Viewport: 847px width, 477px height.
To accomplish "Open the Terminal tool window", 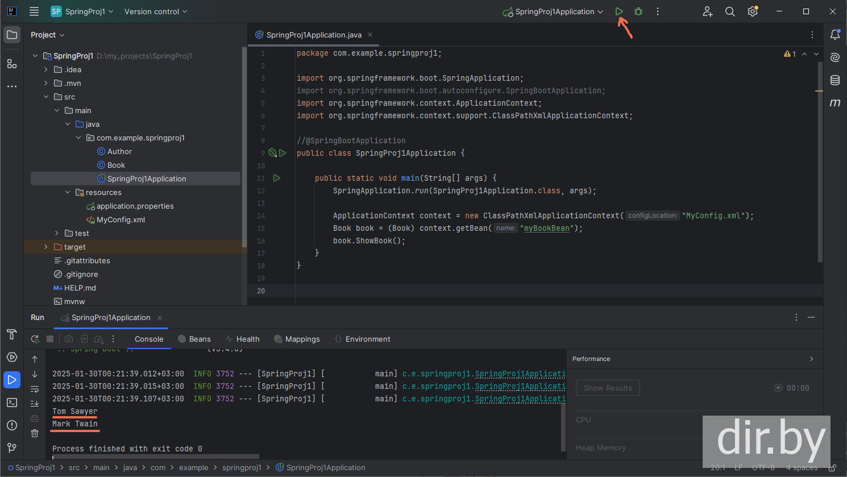I will click(x=12, y=403).
